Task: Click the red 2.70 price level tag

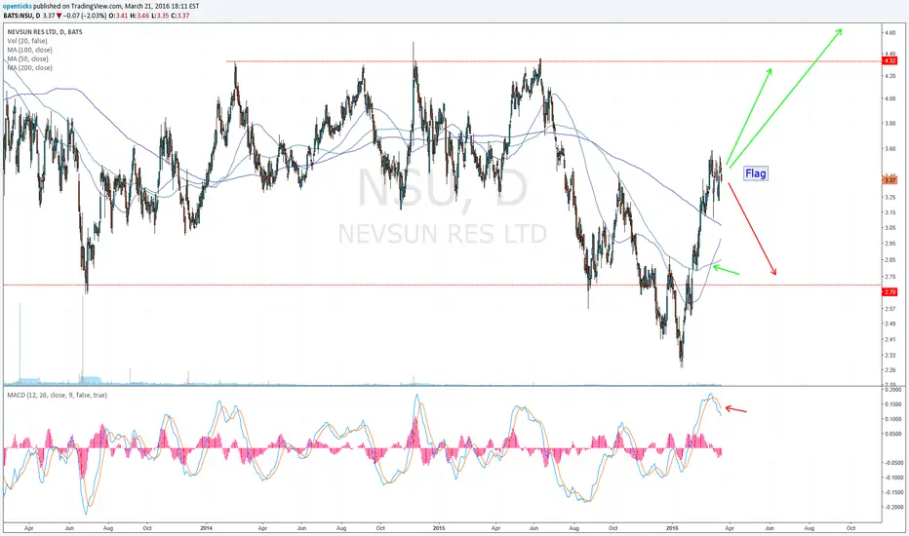Action: pyautogui.click(x=889, y=292)
